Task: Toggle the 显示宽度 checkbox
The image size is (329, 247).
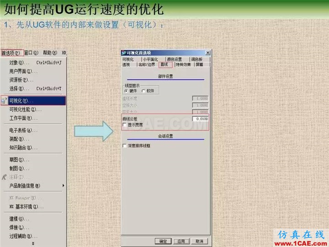Action: coord(124,125)
